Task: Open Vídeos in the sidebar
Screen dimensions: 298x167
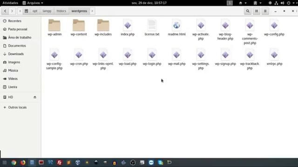Action: [x=20, y=78]
